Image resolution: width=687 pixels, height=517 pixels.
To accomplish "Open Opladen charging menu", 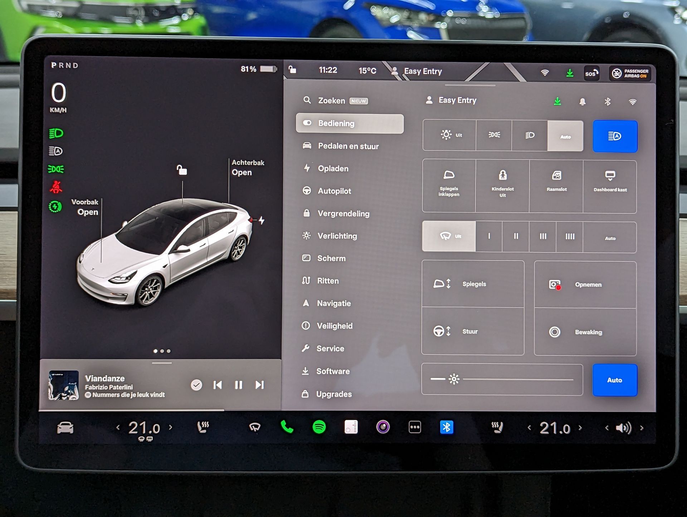I will coord(326,168).
